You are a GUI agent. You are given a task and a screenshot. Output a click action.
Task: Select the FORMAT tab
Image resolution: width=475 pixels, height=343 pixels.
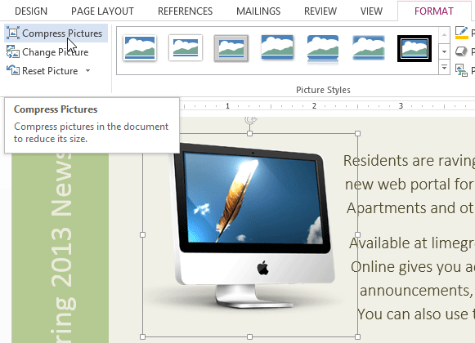[x=434, y=11]
